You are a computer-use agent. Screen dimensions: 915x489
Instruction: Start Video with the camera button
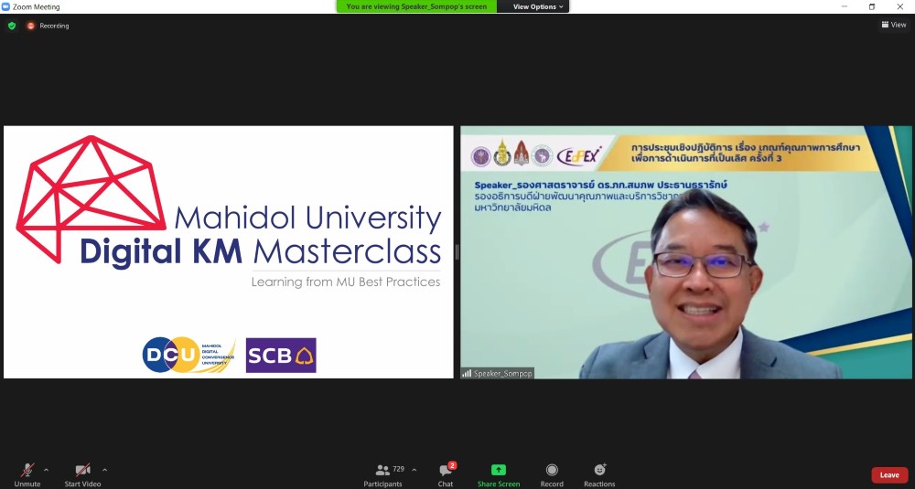[x=82, y=470]
